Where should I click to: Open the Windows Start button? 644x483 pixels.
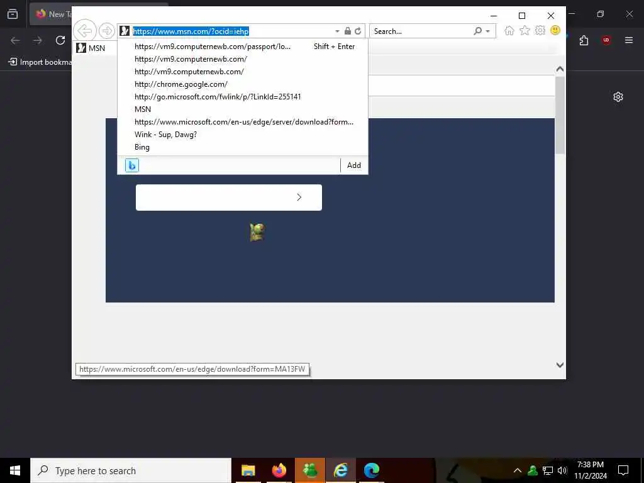point(15,470)
